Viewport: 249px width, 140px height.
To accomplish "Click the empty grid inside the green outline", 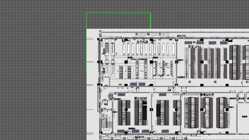I will pos(118,21).
